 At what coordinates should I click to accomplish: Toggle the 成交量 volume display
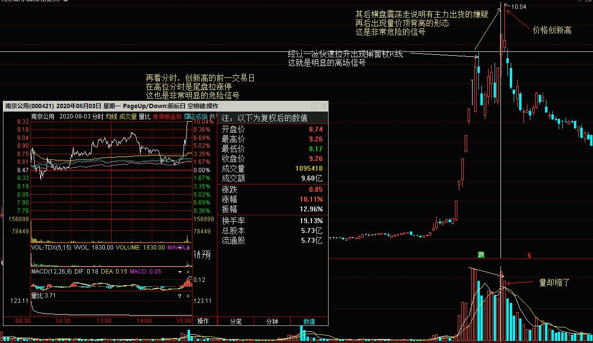point(128,116)
